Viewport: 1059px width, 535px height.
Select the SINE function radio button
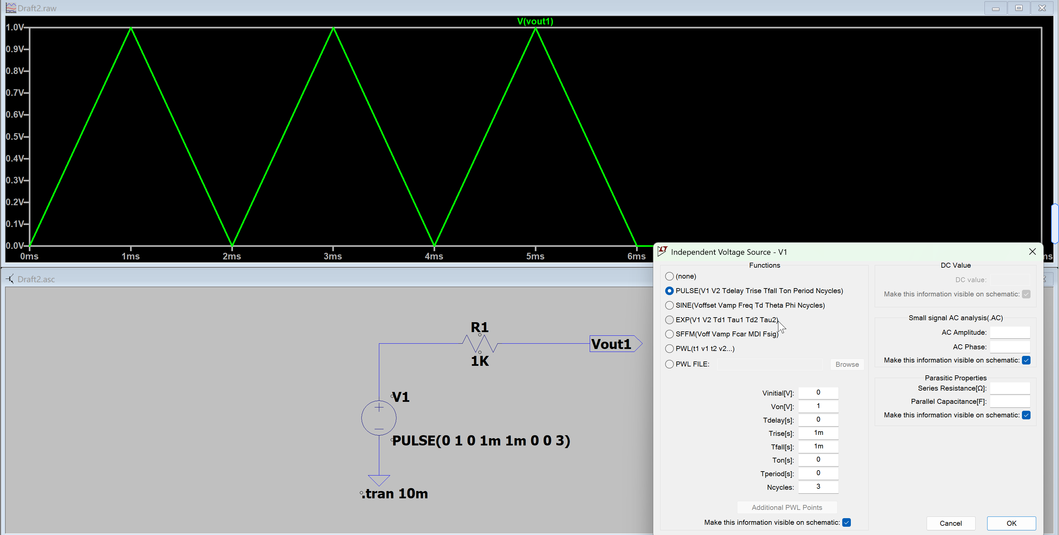click(669, 305)
